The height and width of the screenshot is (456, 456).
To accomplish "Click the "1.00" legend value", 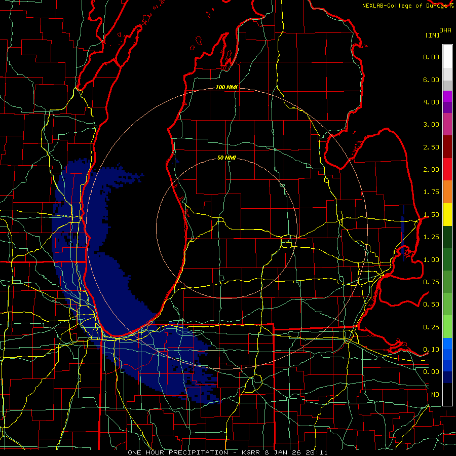I will tap(431, 260).
